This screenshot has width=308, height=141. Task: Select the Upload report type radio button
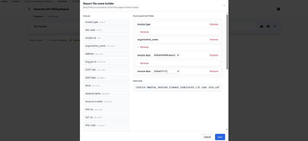click(x=70, y=40)
